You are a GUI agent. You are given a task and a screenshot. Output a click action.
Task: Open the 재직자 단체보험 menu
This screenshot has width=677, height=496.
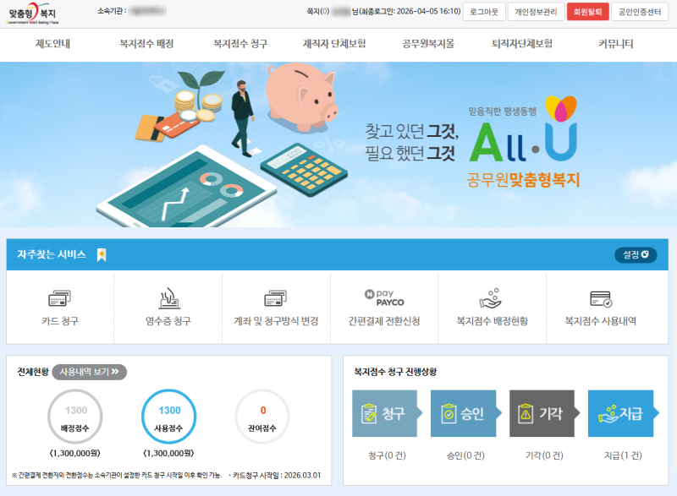click(x=334, y=44)
